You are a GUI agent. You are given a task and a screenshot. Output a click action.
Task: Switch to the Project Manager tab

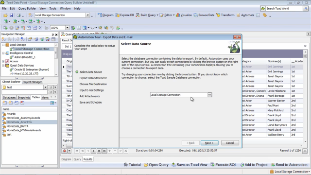32,82
